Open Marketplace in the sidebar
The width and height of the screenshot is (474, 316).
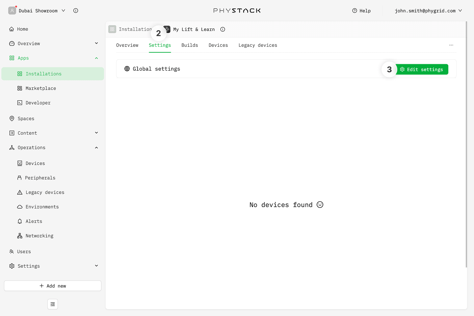click(53, 88)
